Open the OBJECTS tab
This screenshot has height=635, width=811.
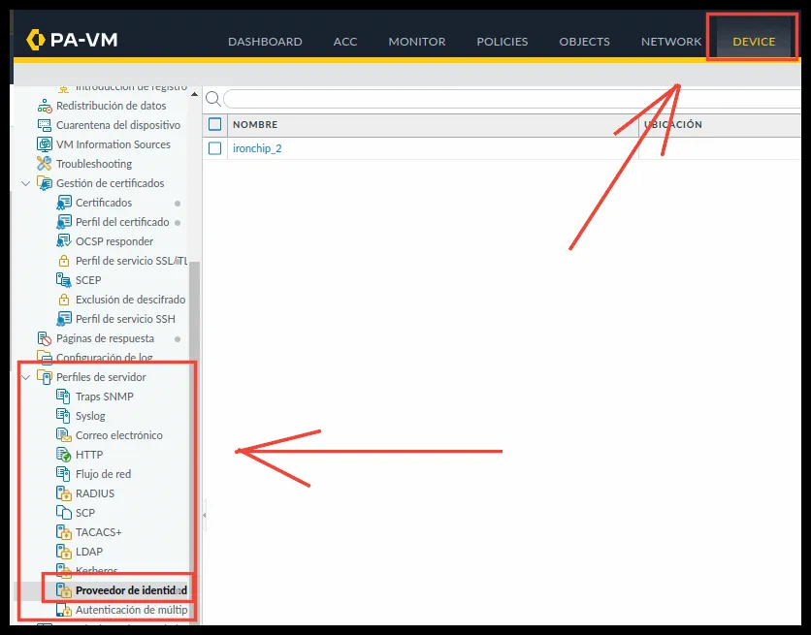coord(584,42)
